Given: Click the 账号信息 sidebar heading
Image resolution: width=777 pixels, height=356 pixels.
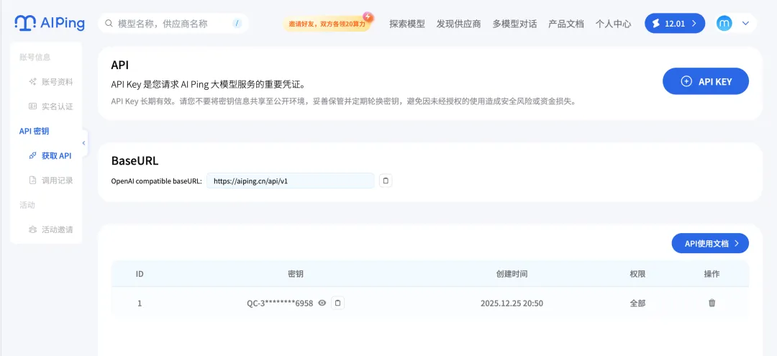Looking at the screenshot, I should pyautogui.click(x=35, y=57).
